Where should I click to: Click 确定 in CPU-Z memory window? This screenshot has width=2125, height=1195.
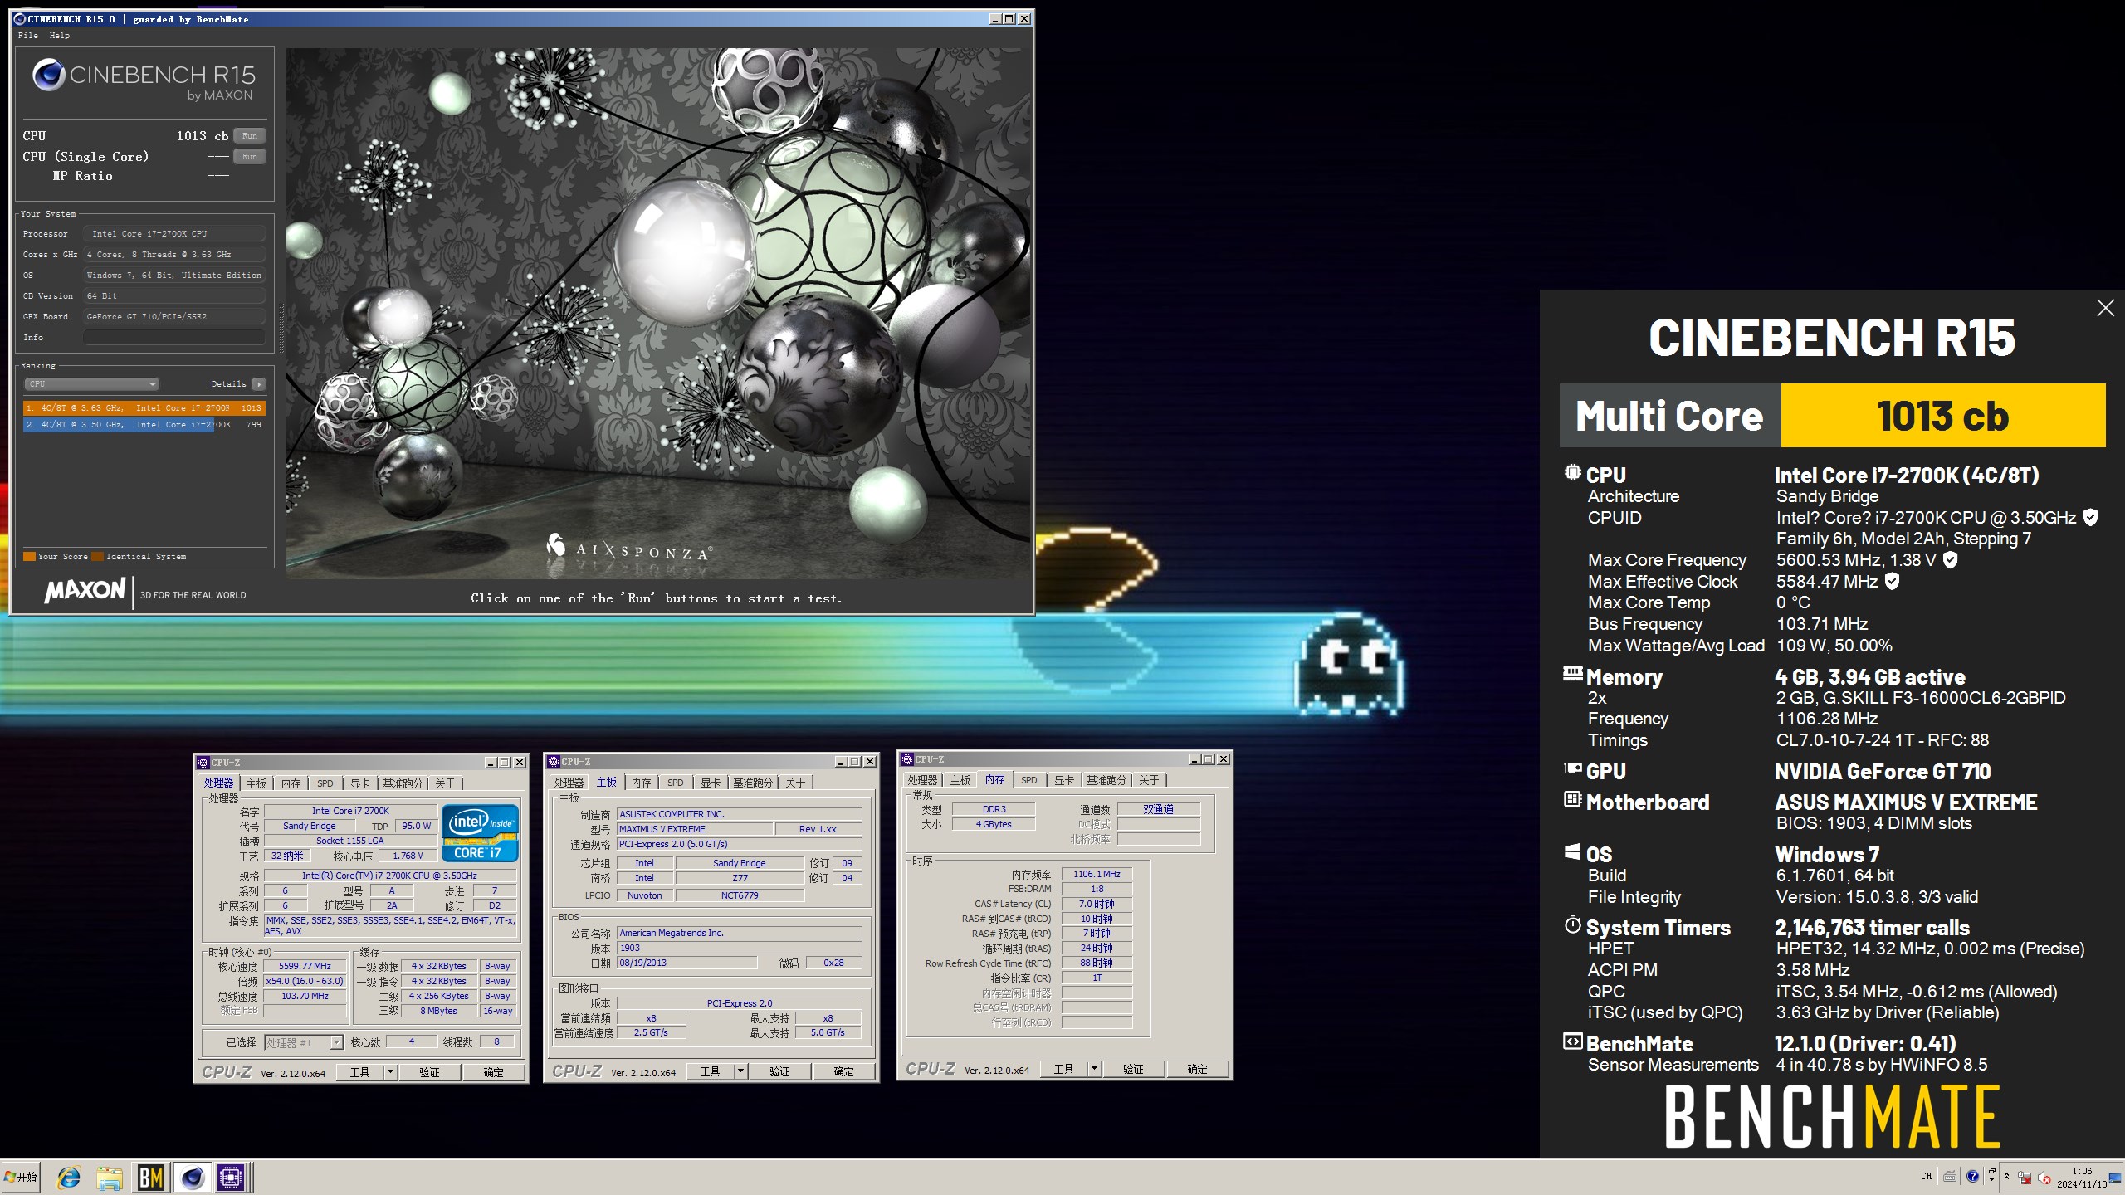tap(1197, 1069)
